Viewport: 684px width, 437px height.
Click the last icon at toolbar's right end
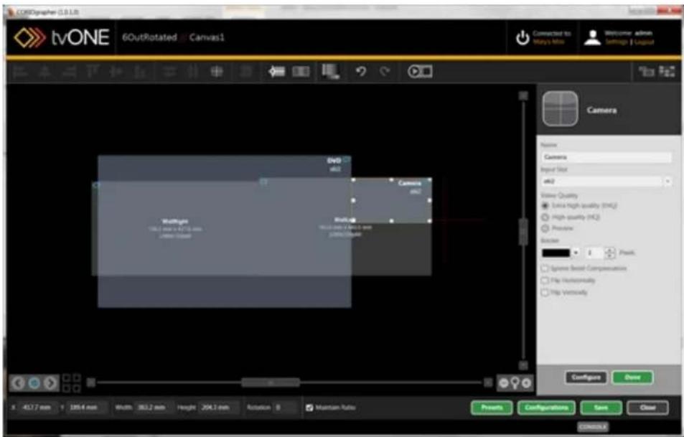(667, 72)
